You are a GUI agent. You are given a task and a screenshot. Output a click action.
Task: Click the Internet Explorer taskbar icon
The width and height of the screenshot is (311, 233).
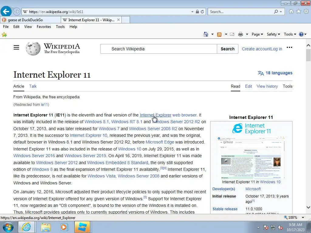pos(26,227)
